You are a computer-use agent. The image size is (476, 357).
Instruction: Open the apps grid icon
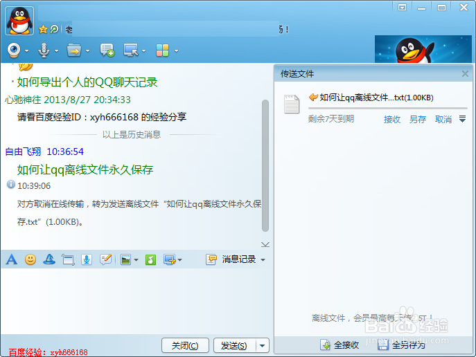click(162, 51)
